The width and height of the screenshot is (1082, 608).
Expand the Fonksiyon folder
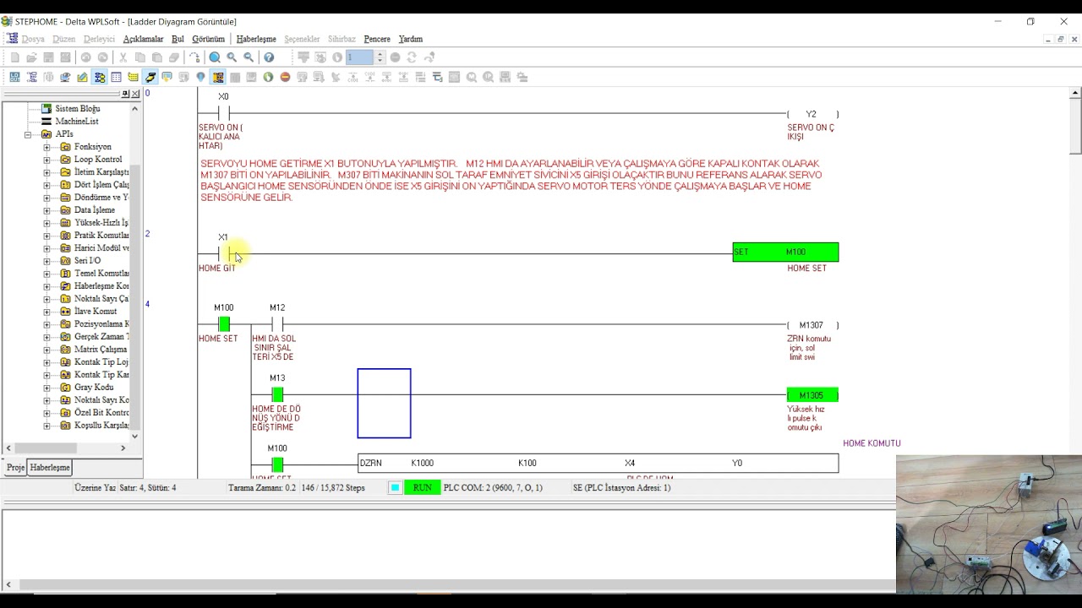[x=46, y=146]
